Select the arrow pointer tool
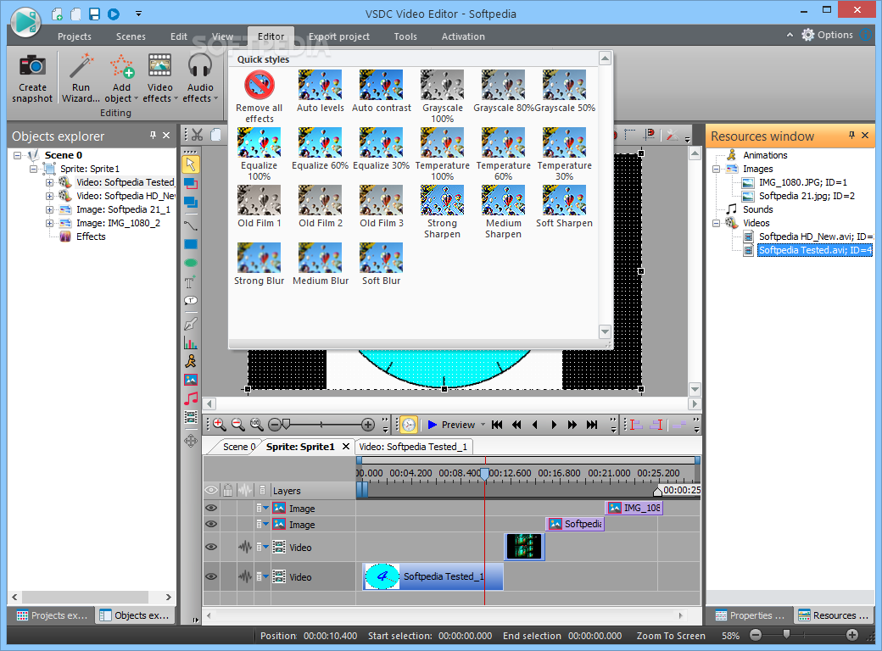Viewport: 882px width, 651px height. (191, 164)
